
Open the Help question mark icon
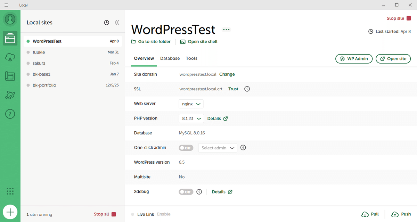(x=10, y=114)
